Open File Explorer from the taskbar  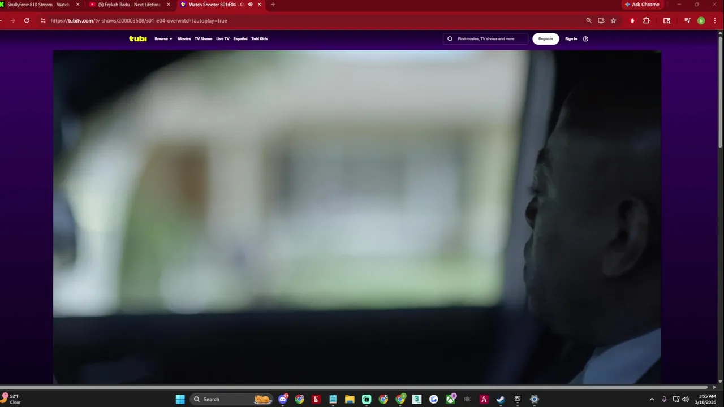(x=350, y=399)
